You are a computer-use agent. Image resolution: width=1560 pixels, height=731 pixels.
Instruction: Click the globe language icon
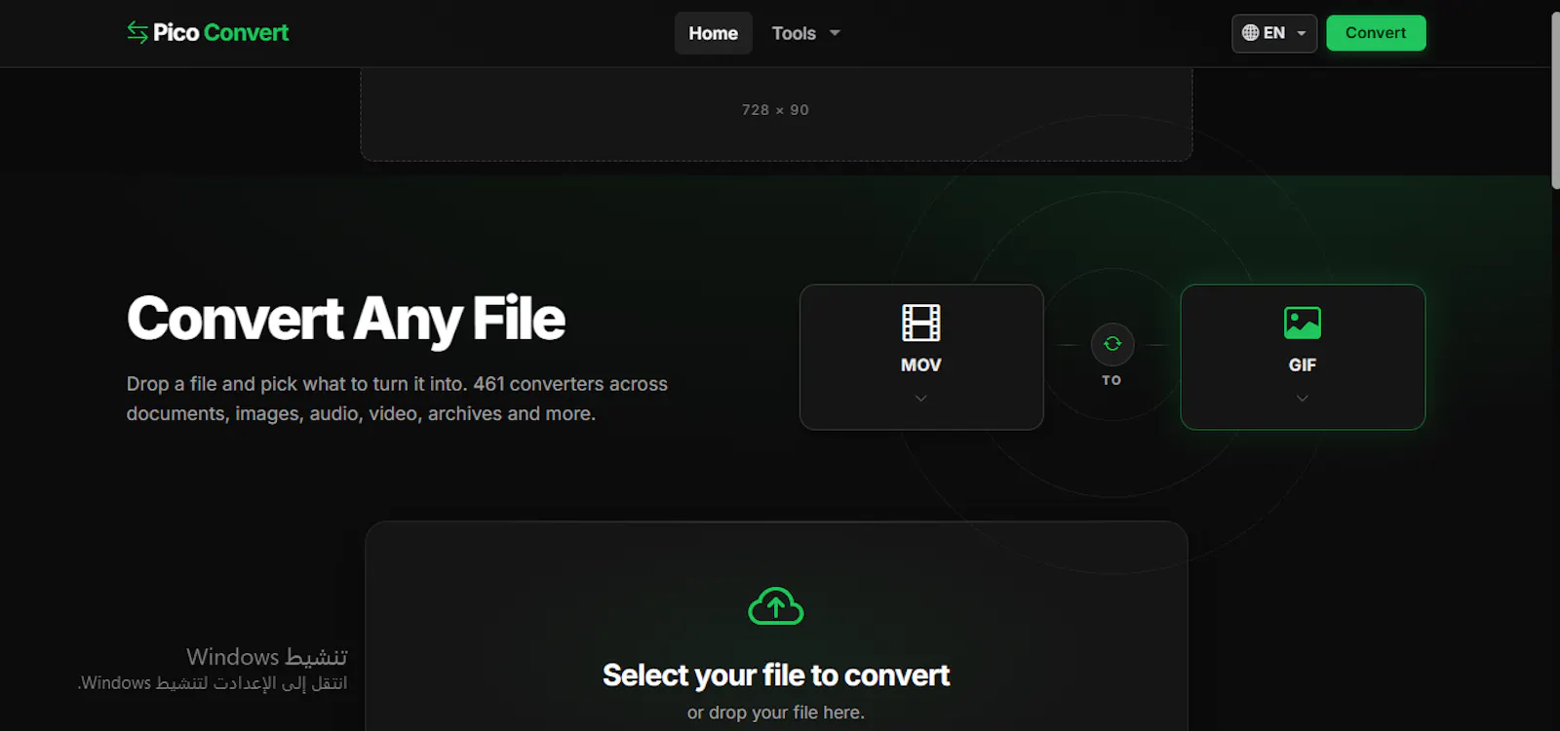pos(1250,33)
